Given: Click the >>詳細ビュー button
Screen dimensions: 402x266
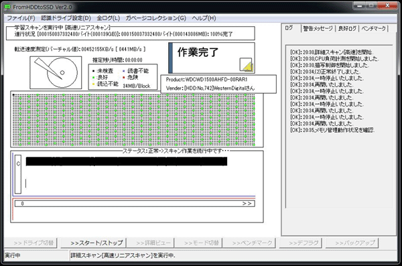Looking at the screenshot, I should click(x=151, y=243).
